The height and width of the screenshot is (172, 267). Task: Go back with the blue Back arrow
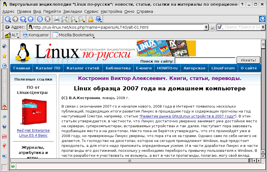click(x=8, y=19)
